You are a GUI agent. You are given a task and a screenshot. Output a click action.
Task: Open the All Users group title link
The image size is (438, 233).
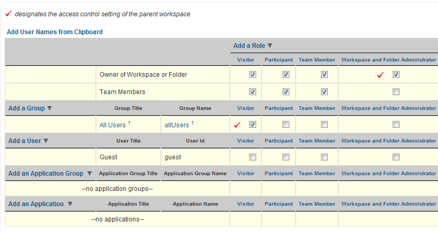coord(112,125)
